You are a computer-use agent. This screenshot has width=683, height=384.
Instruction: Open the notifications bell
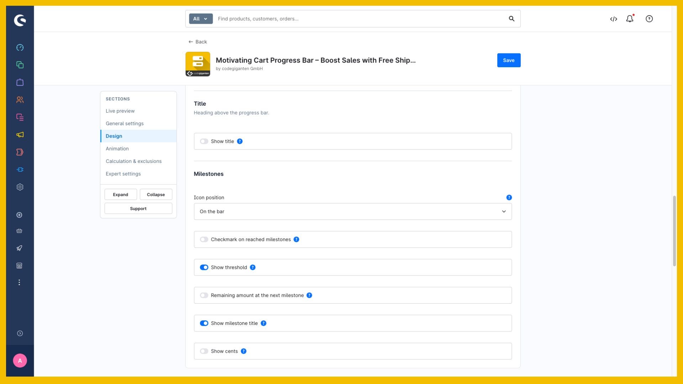630,19
